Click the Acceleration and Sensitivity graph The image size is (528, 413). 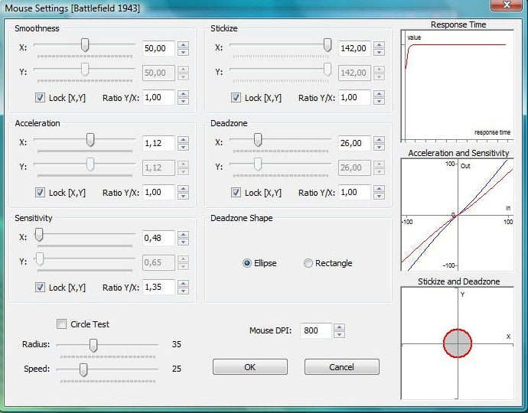[458, 215]
